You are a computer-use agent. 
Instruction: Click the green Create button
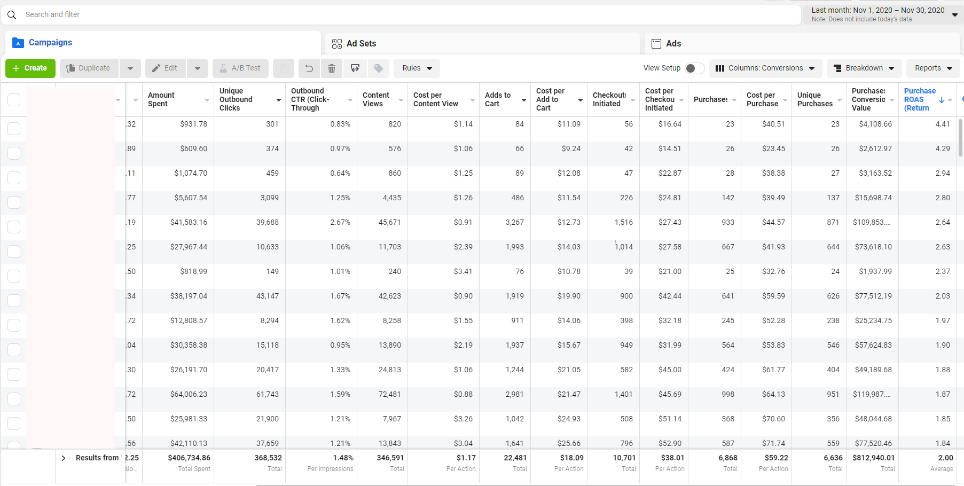point(30,68)
